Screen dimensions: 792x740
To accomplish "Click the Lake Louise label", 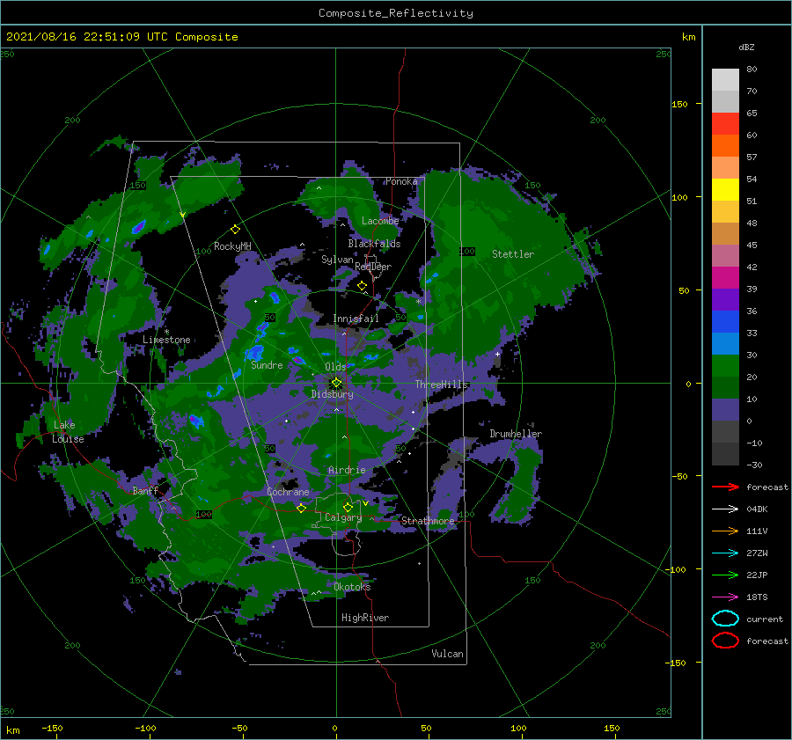I will pyautogui.click(x=68, y=432).
